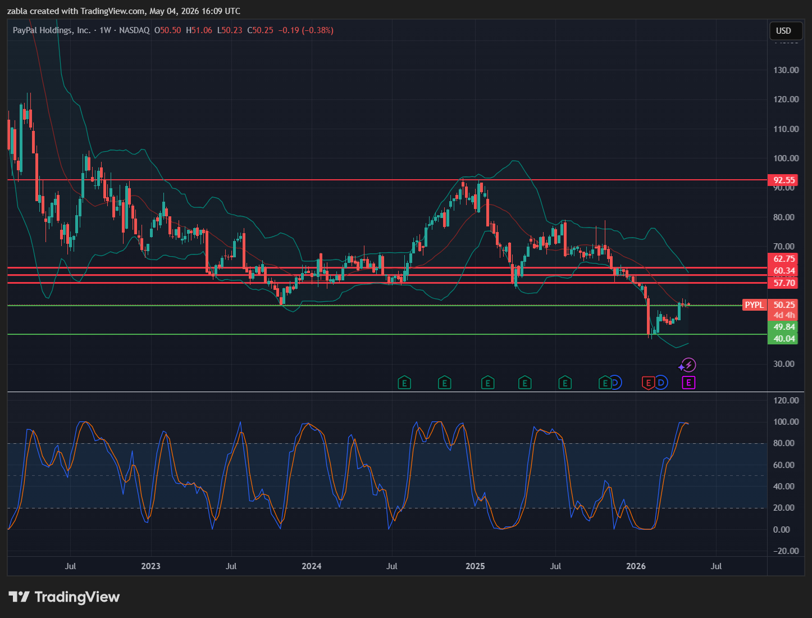Click the green earnings marker overlapping a dividend marker
This screenshot has height=618, width=812.
click(x=605, y=383)
